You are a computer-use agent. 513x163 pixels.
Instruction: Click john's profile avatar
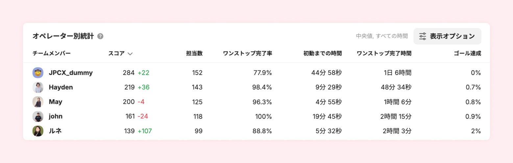point(38,117)
